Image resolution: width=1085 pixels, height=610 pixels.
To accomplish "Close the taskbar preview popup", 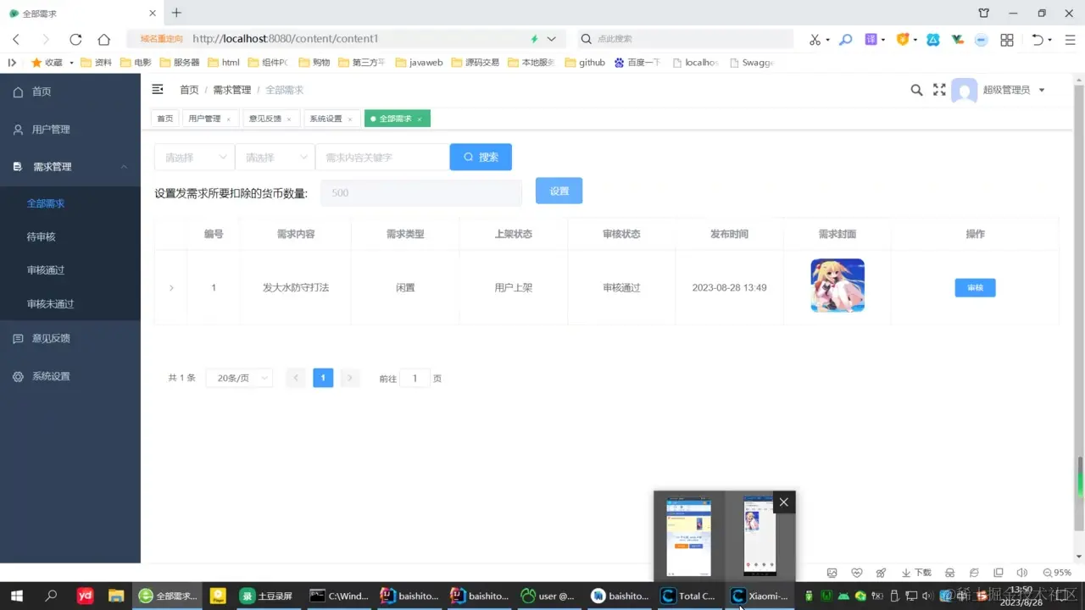I will (x=784, y=502).
